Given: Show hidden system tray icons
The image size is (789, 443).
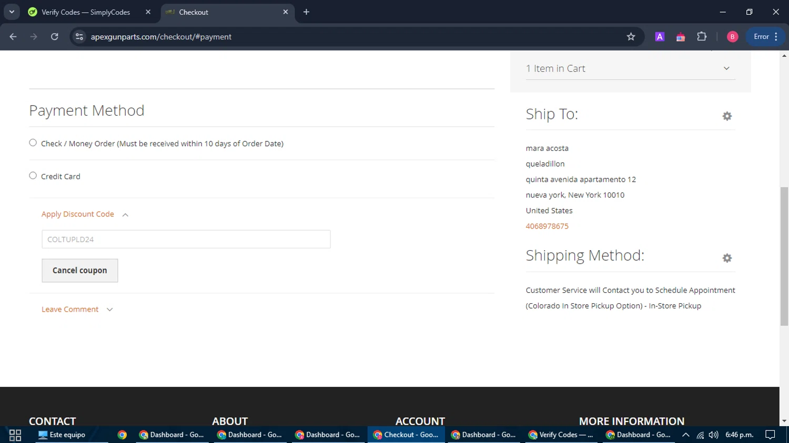Looking at the screenshot, I should coord(686,435).
